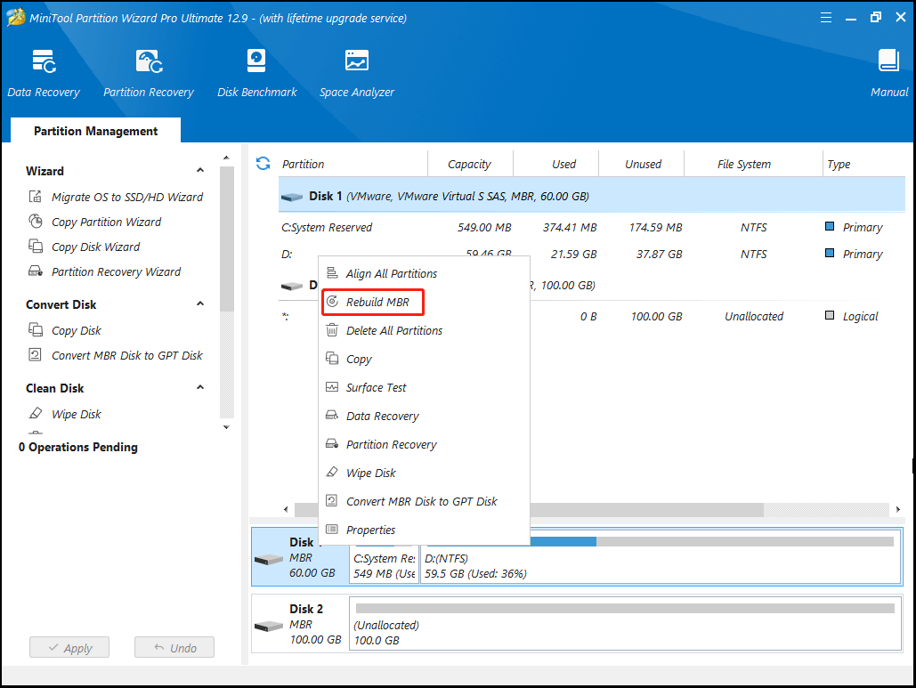The image size is (916, 688).
Task: Select Delete All Partitions menu entry
Action: [424, 330]
